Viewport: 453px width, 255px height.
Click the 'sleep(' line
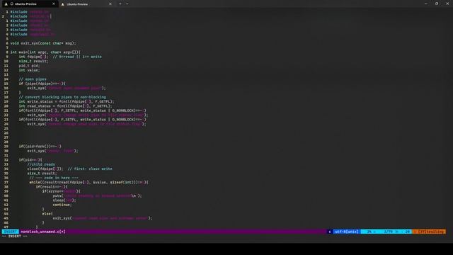click(64, 200)
